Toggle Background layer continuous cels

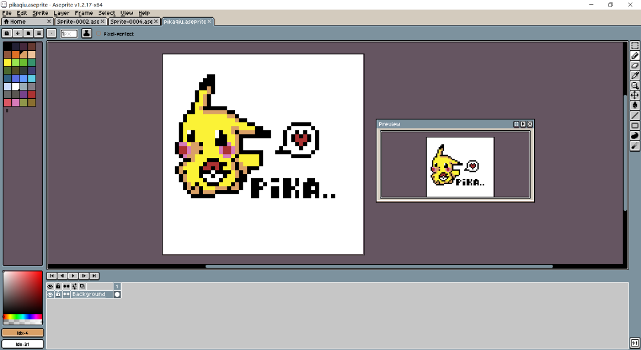(66, 294)
